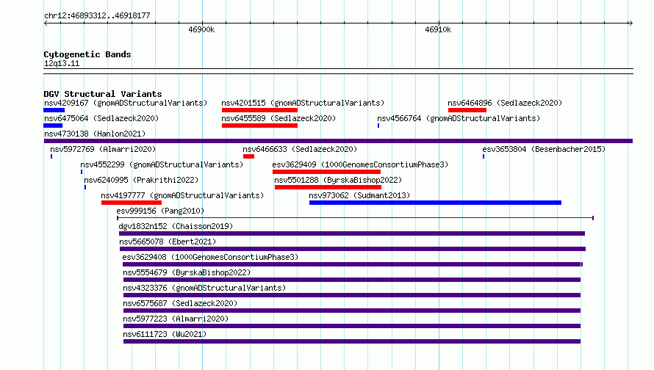654x370 pixels.
Task: Click short red bar under nsv6466633
Action: tap(248, 156)
